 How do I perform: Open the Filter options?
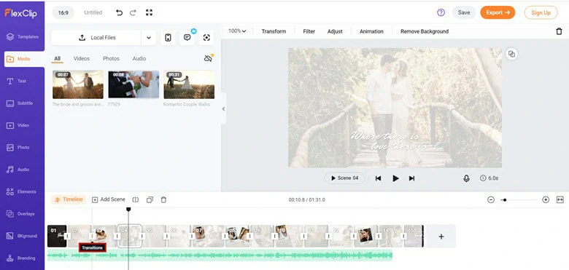[309, 31]
